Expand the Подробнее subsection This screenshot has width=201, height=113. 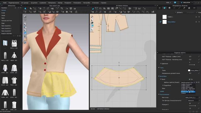(163, 85)
